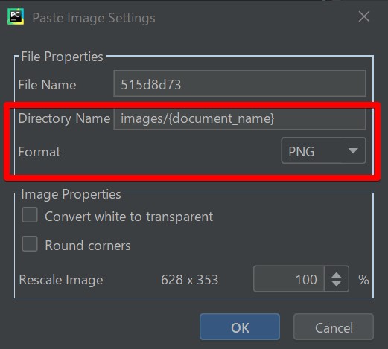Focus the File Name field containing 515d8d73

[240, 84]
